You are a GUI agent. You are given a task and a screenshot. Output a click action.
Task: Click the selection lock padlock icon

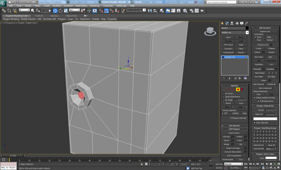click(142, 164)
